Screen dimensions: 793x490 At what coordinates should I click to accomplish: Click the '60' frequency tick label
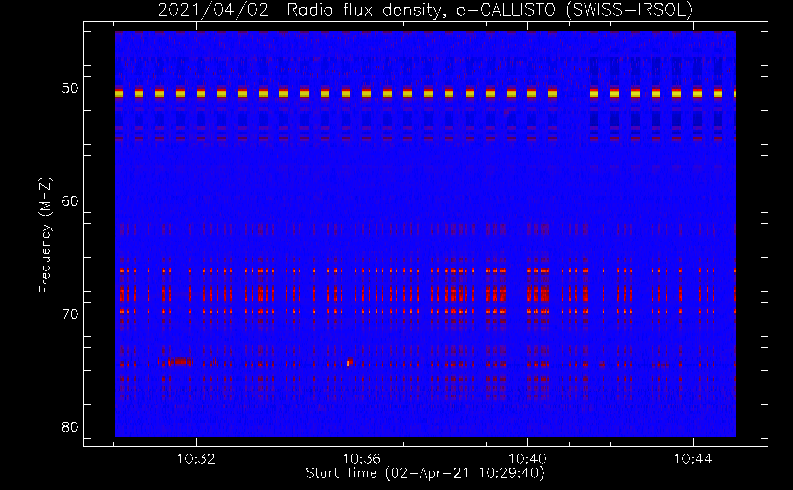click(x=70, y=201)
